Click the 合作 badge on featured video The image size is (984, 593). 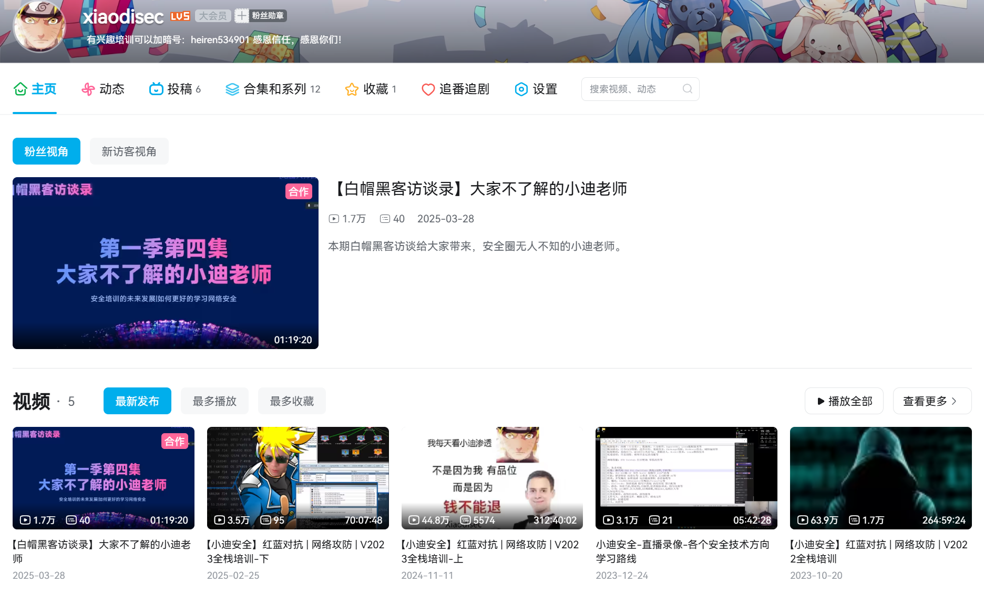coord(299,191)
